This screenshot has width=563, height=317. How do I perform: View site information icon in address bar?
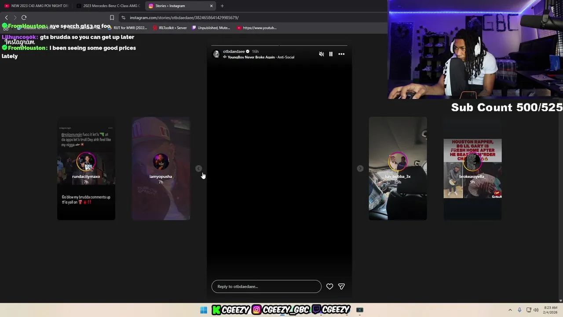[x=124, y=18]
